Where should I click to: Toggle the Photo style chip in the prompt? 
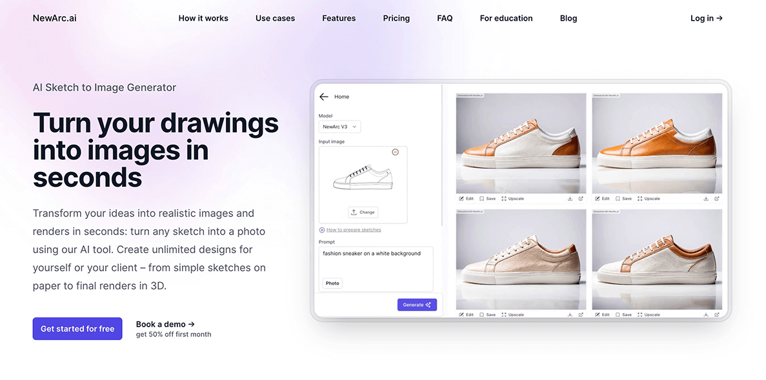pyautogui.click(x=332, y=283)
